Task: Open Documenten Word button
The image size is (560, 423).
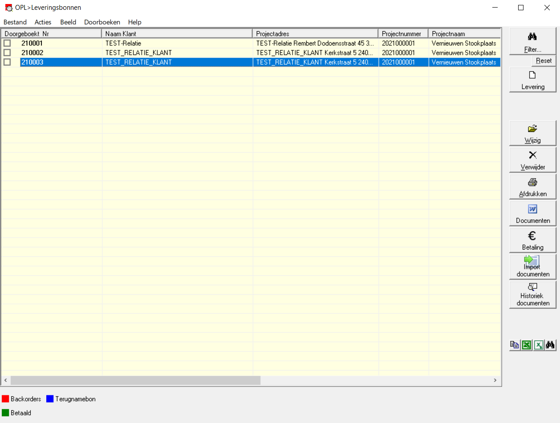Action: click(532, 214)
